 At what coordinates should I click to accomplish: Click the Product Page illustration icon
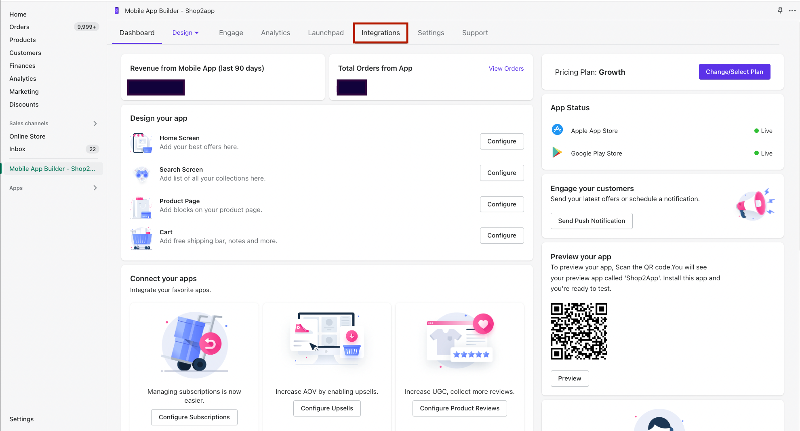141,207
